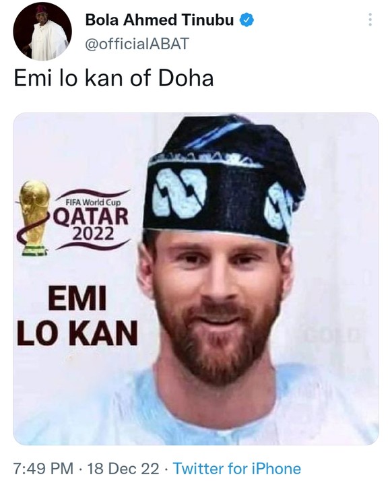Click the "LO KAN" text in the meme
The image size is (392, 485).
(77, 333)
